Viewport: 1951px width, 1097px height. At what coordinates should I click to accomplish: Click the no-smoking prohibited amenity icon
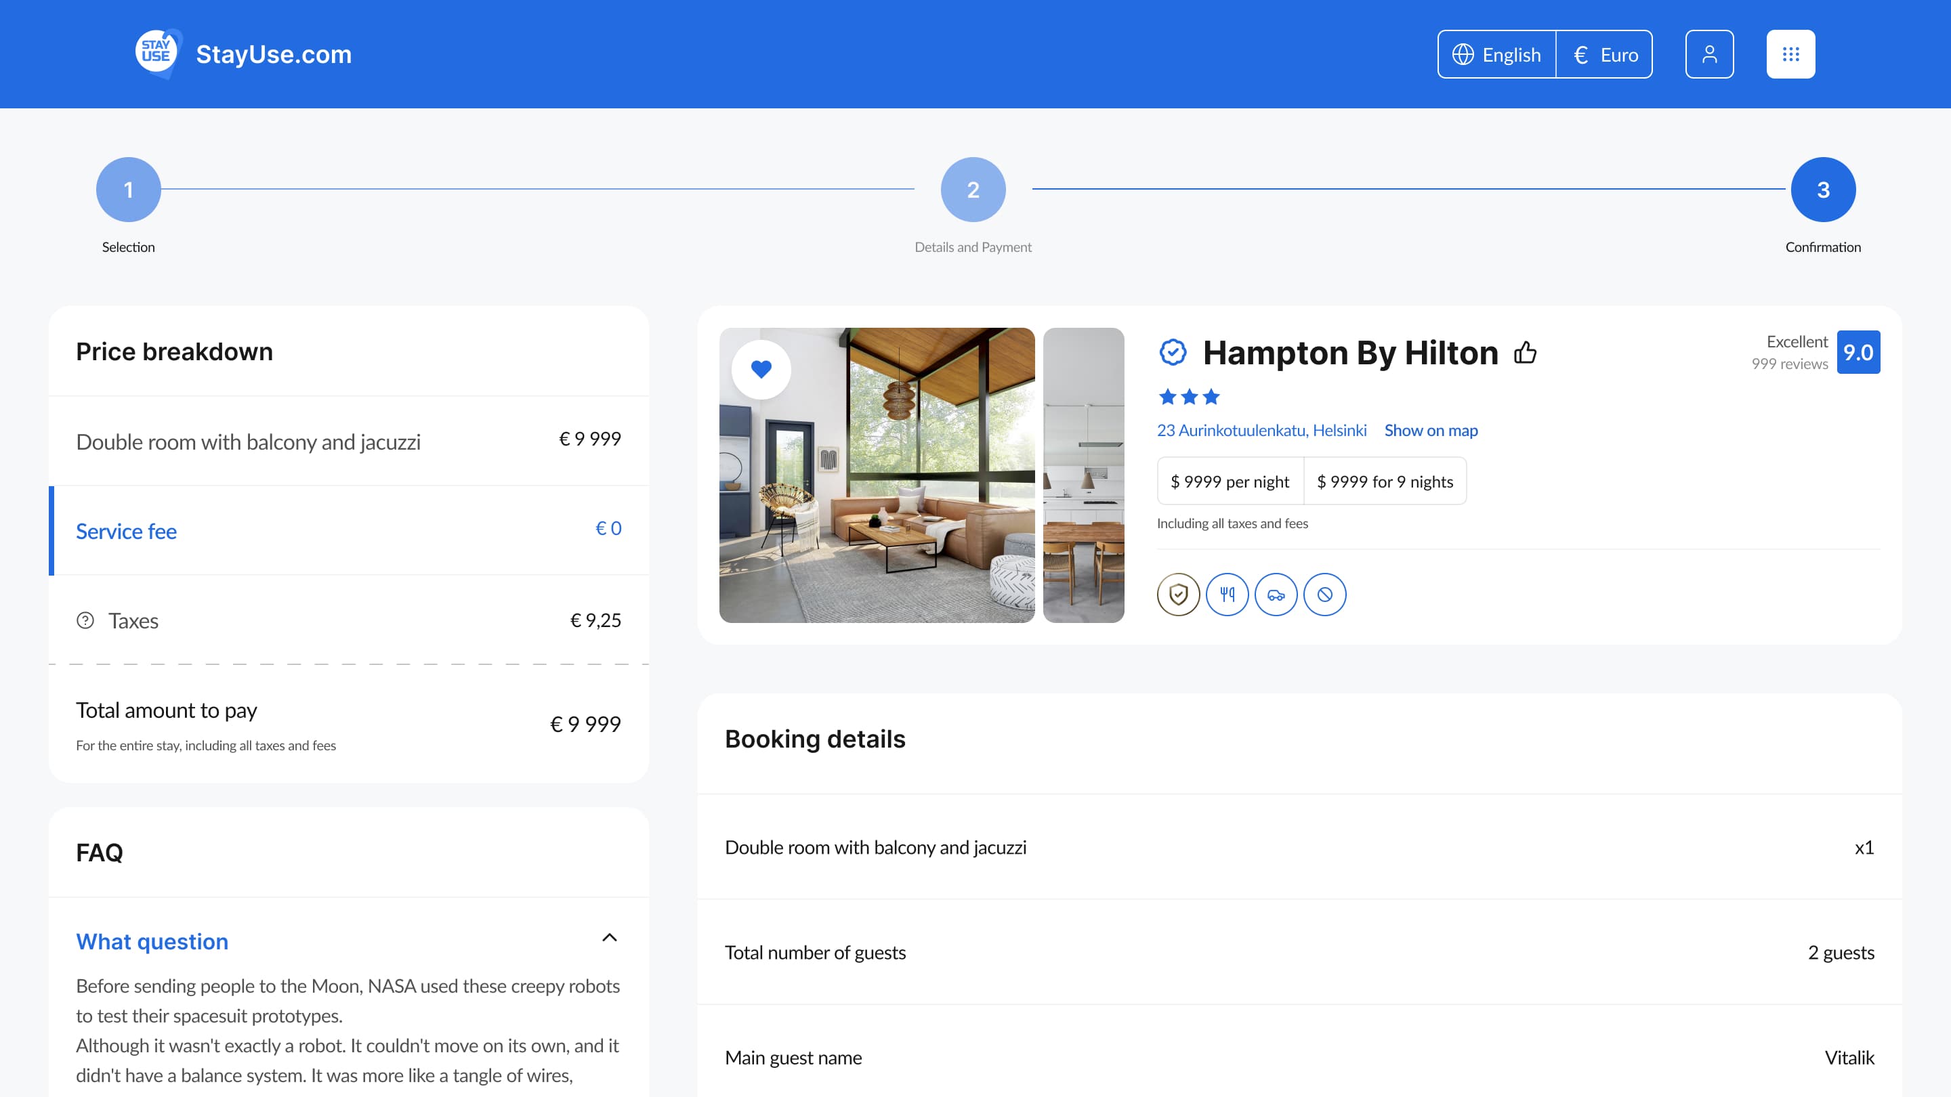pos(1324,595)
